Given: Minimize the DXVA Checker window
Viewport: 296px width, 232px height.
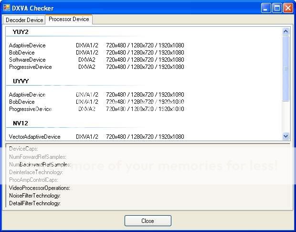Looking at the screenshot, I should [266, 8].
